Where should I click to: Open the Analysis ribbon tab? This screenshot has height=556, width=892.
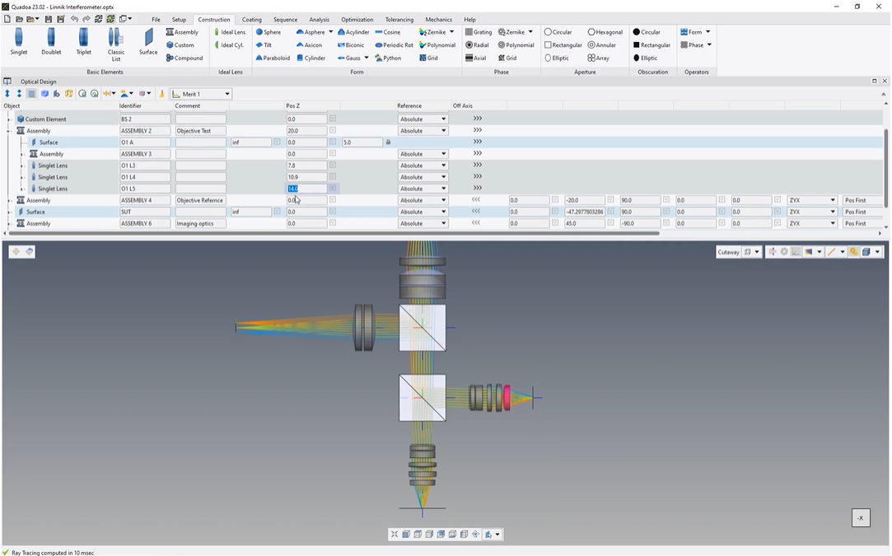click(x=319, y=19)
